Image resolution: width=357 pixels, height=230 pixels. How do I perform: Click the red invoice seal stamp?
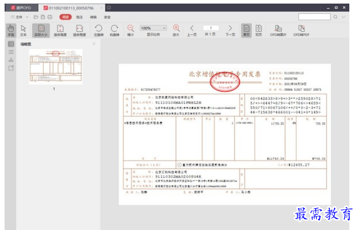[225, 83]
